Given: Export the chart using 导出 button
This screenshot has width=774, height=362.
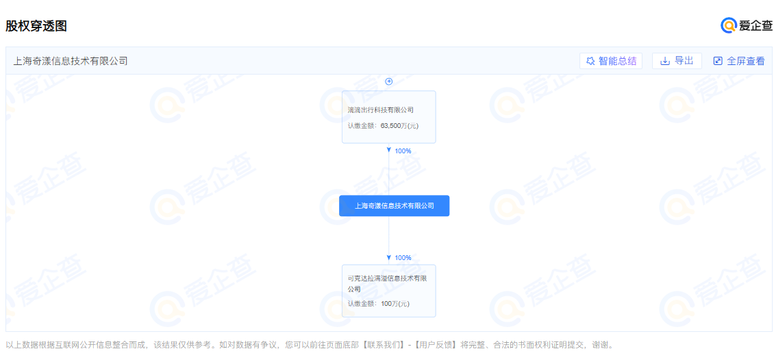Looking at the screenshot, I should (677, 61).
